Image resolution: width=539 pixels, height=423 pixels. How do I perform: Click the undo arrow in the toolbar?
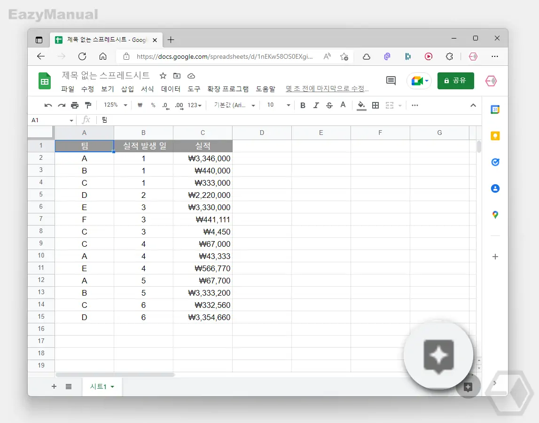pos(48,105)
